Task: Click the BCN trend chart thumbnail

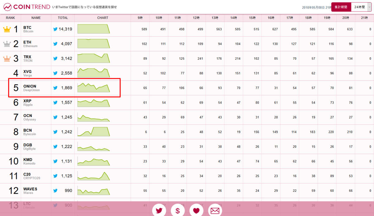Action: click(93, 132)
